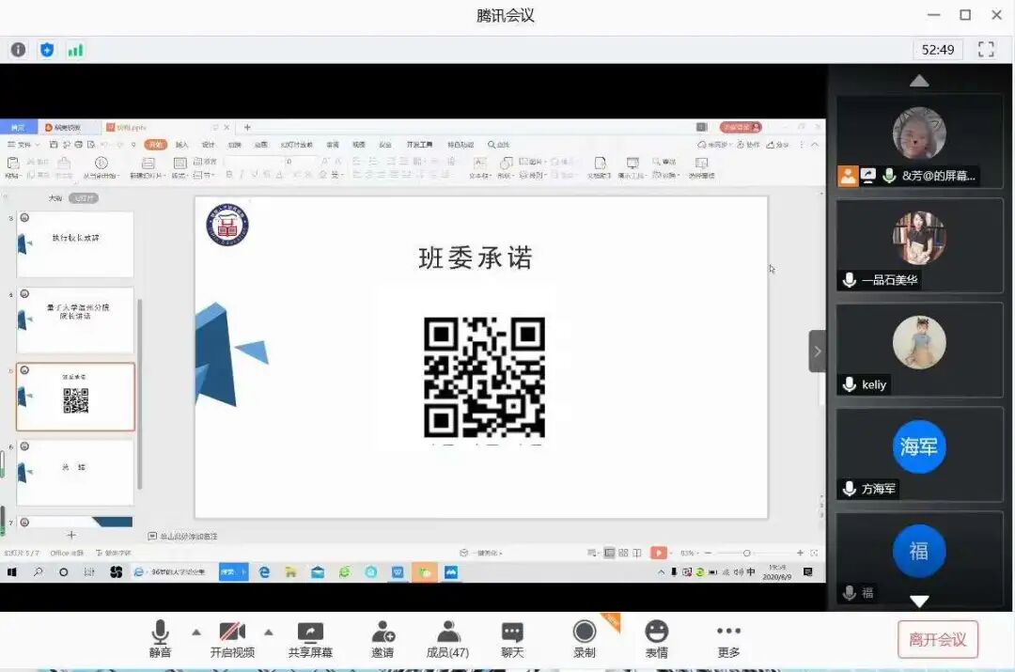1015x672 pixels.
Task: Open the 聊天 chat panel
Action: click(x=512, y=638)
